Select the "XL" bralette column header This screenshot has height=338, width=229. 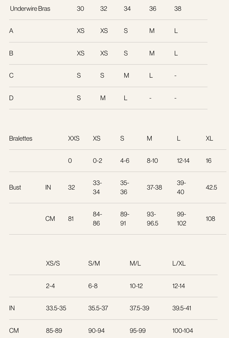point(209,138)
